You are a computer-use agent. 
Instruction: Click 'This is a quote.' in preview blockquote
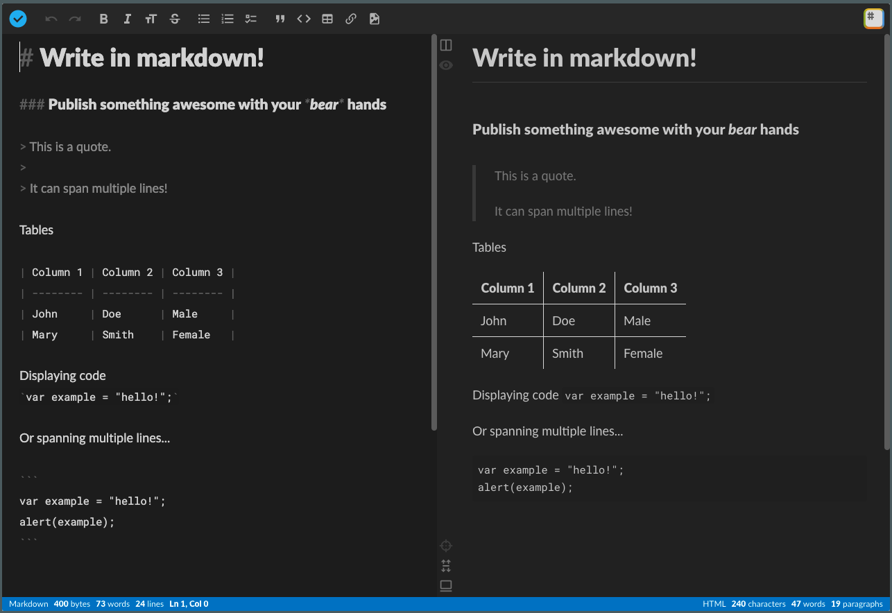tap(535, 176)
